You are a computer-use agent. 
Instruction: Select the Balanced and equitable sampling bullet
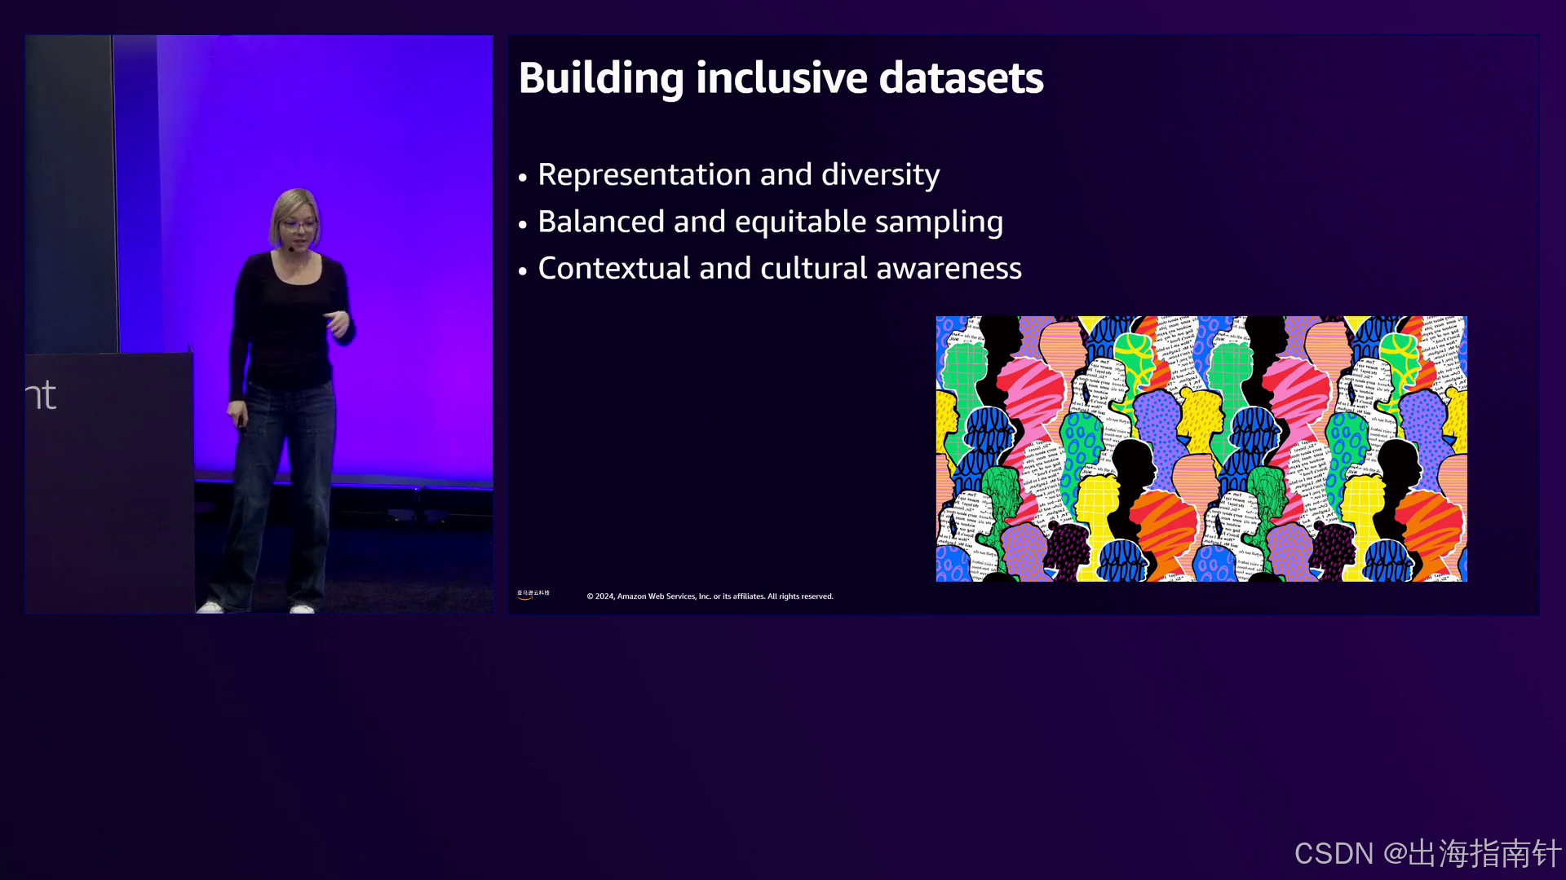tap(770, 222)
